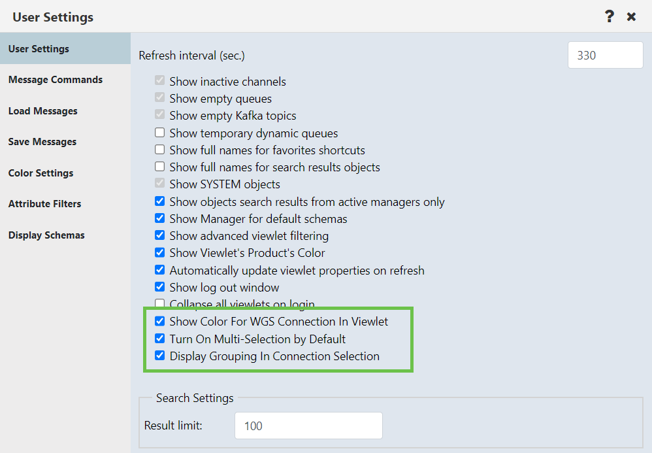Uncheck Display Grouping In Connection Selection
Screen dimensions: 652x453
[159, 356]
